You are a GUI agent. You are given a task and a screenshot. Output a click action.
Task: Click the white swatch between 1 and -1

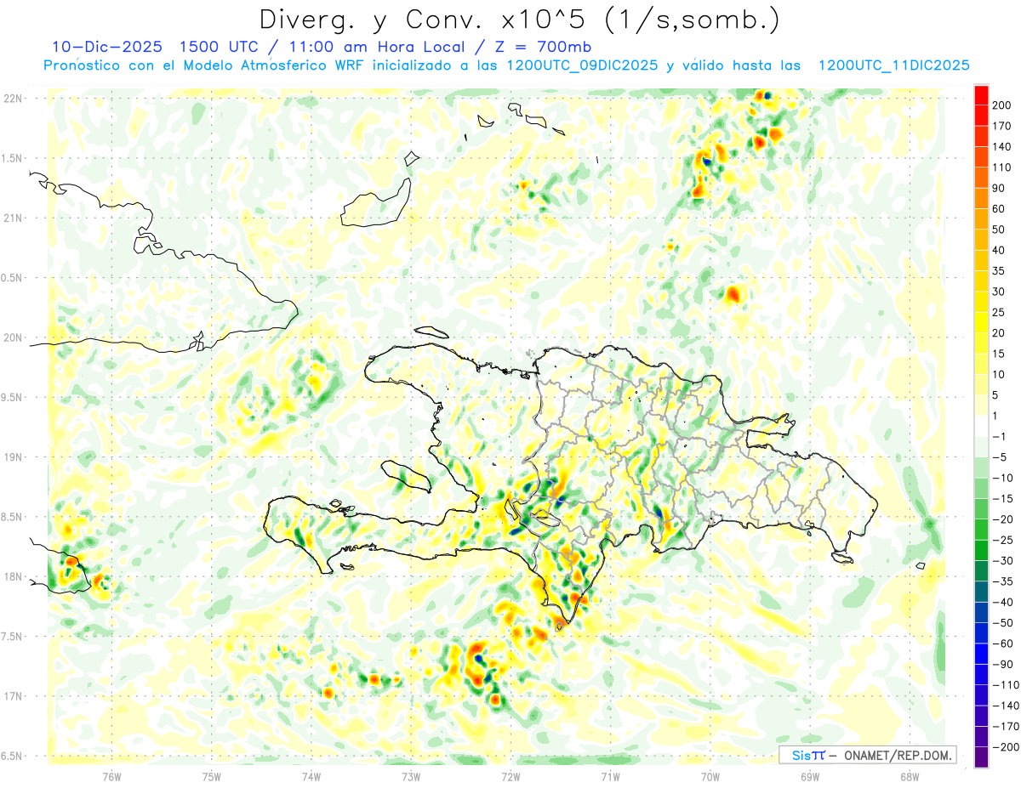(x=981, y=426)
